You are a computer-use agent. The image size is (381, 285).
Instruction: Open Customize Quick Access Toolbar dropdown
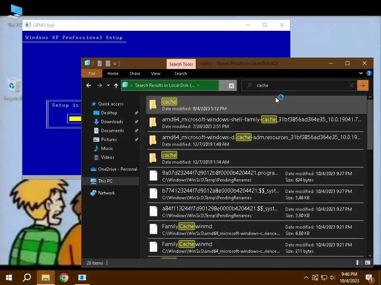point(115,63)
